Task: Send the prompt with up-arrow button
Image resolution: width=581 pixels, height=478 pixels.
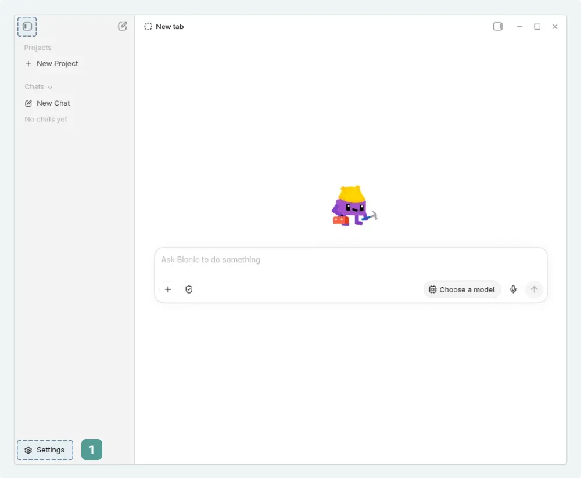Action: [534, 289]
